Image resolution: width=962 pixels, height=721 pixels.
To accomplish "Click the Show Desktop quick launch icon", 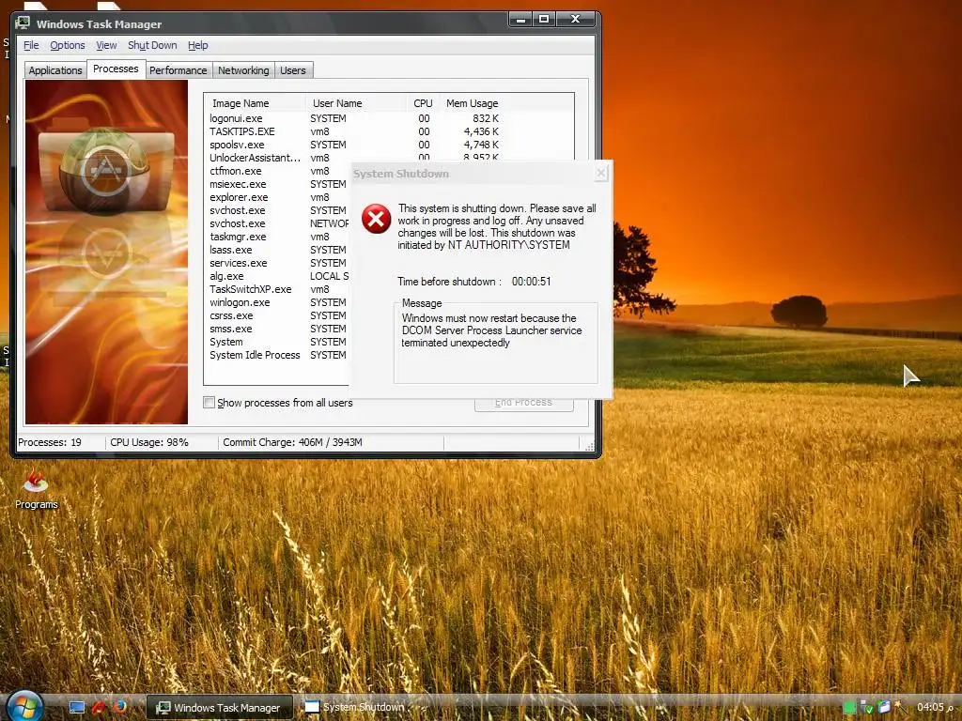I will [x=77, y=707].
